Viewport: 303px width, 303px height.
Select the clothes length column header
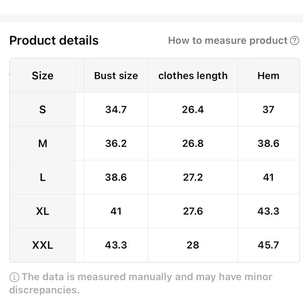pos(193,76)
